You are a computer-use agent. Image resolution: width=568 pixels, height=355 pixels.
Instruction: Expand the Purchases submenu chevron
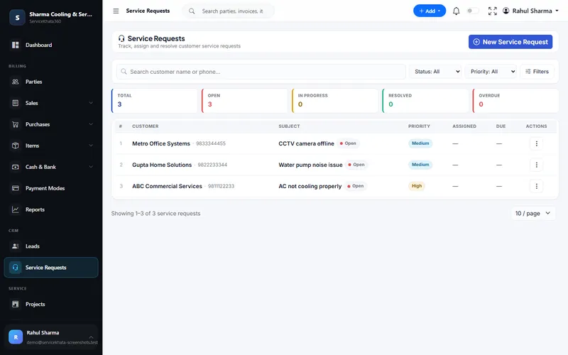click(x=91, y=124)
